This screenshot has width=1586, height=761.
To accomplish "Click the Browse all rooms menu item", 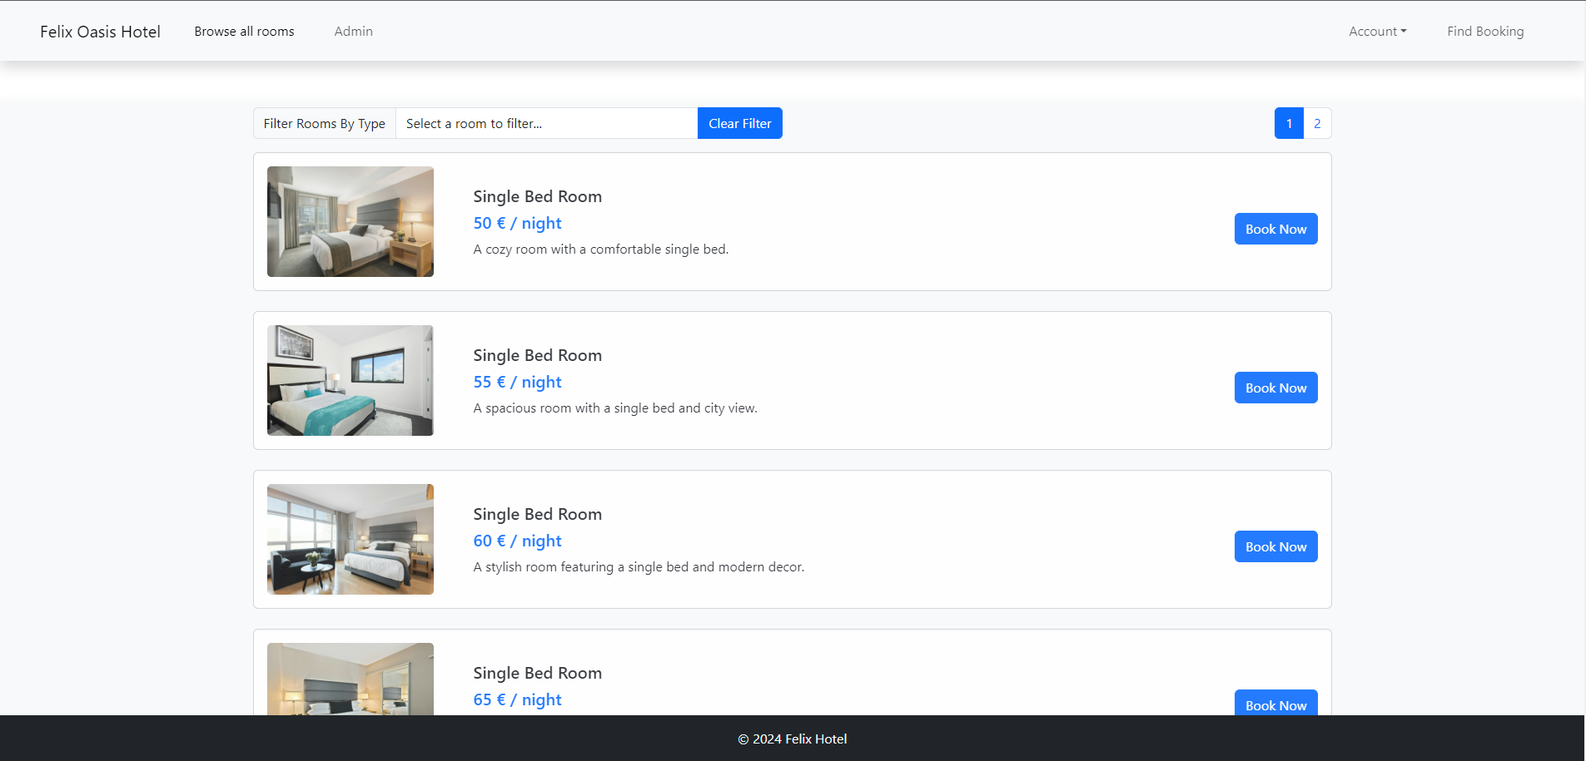I will [x=244, y=31].
